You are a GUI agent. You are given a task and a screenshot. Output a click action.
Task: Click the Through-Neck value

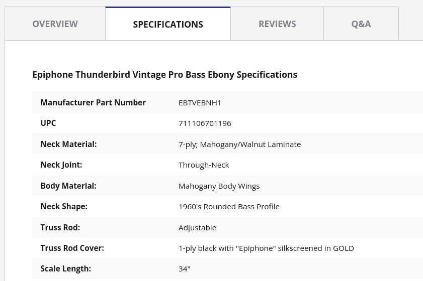(x=204, y=165)
